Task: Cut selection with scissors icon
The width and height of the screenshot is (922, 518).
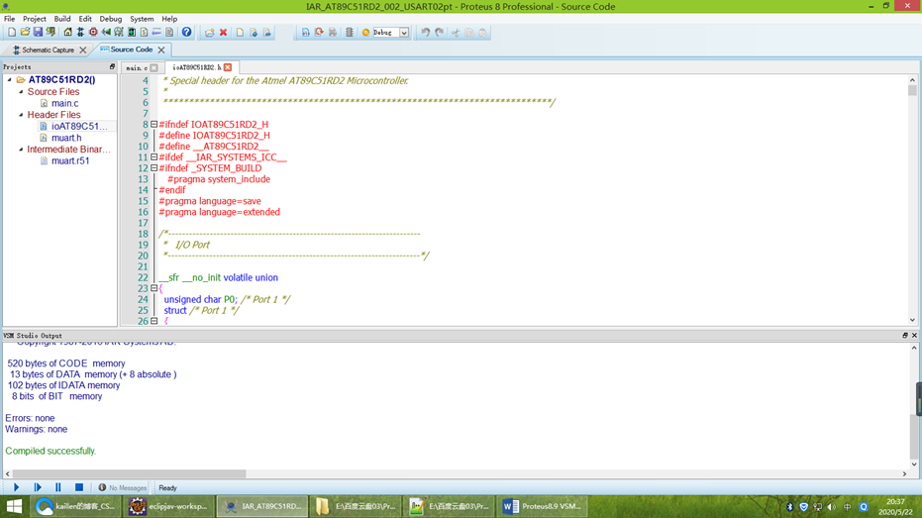Action: point(456,33)
